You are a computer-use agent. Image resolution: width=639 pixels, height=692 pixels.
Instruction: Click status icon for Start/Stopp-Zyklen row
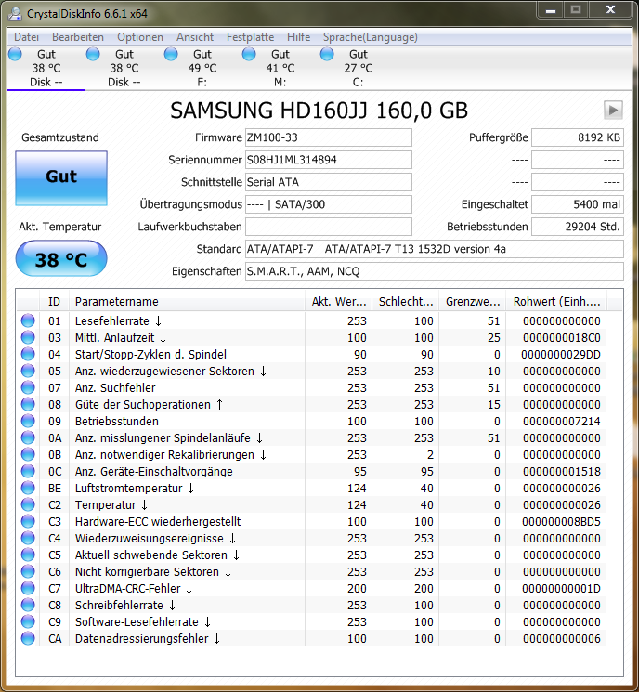[28, 354]
